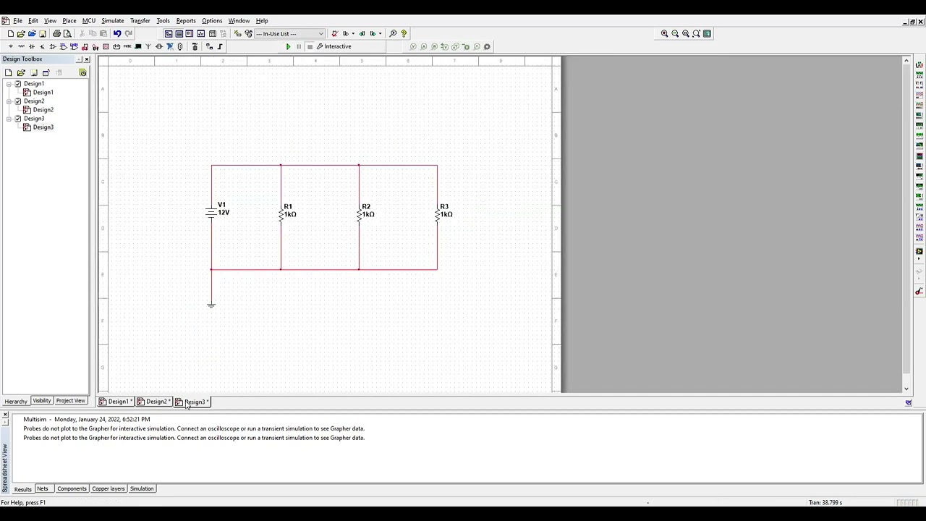Click the Open file toolbar icon
The image size is (926, 521).
click(21, 33)
